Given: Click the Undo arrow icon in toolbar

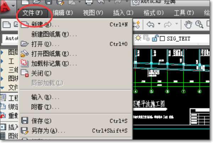Looking at the screenshot, I should [x=151, y=24].
